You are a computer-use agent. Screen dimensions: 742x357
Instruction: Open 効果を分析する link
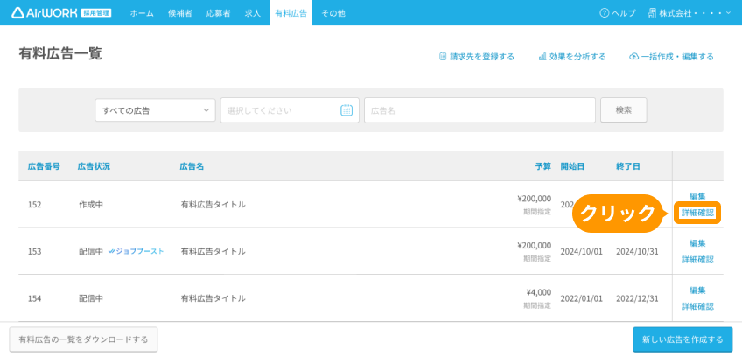point(577,57)
